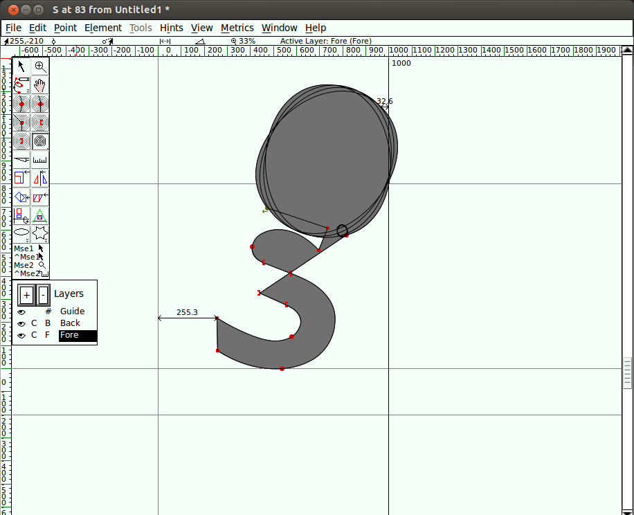This screenshot has height=515, width=634.
Task: Activate the Ruler measure tool
Action: click(x=41, y=160)
